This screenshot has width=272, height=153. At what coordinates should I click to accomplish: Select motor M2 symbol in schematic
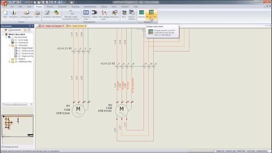point(122,110)
